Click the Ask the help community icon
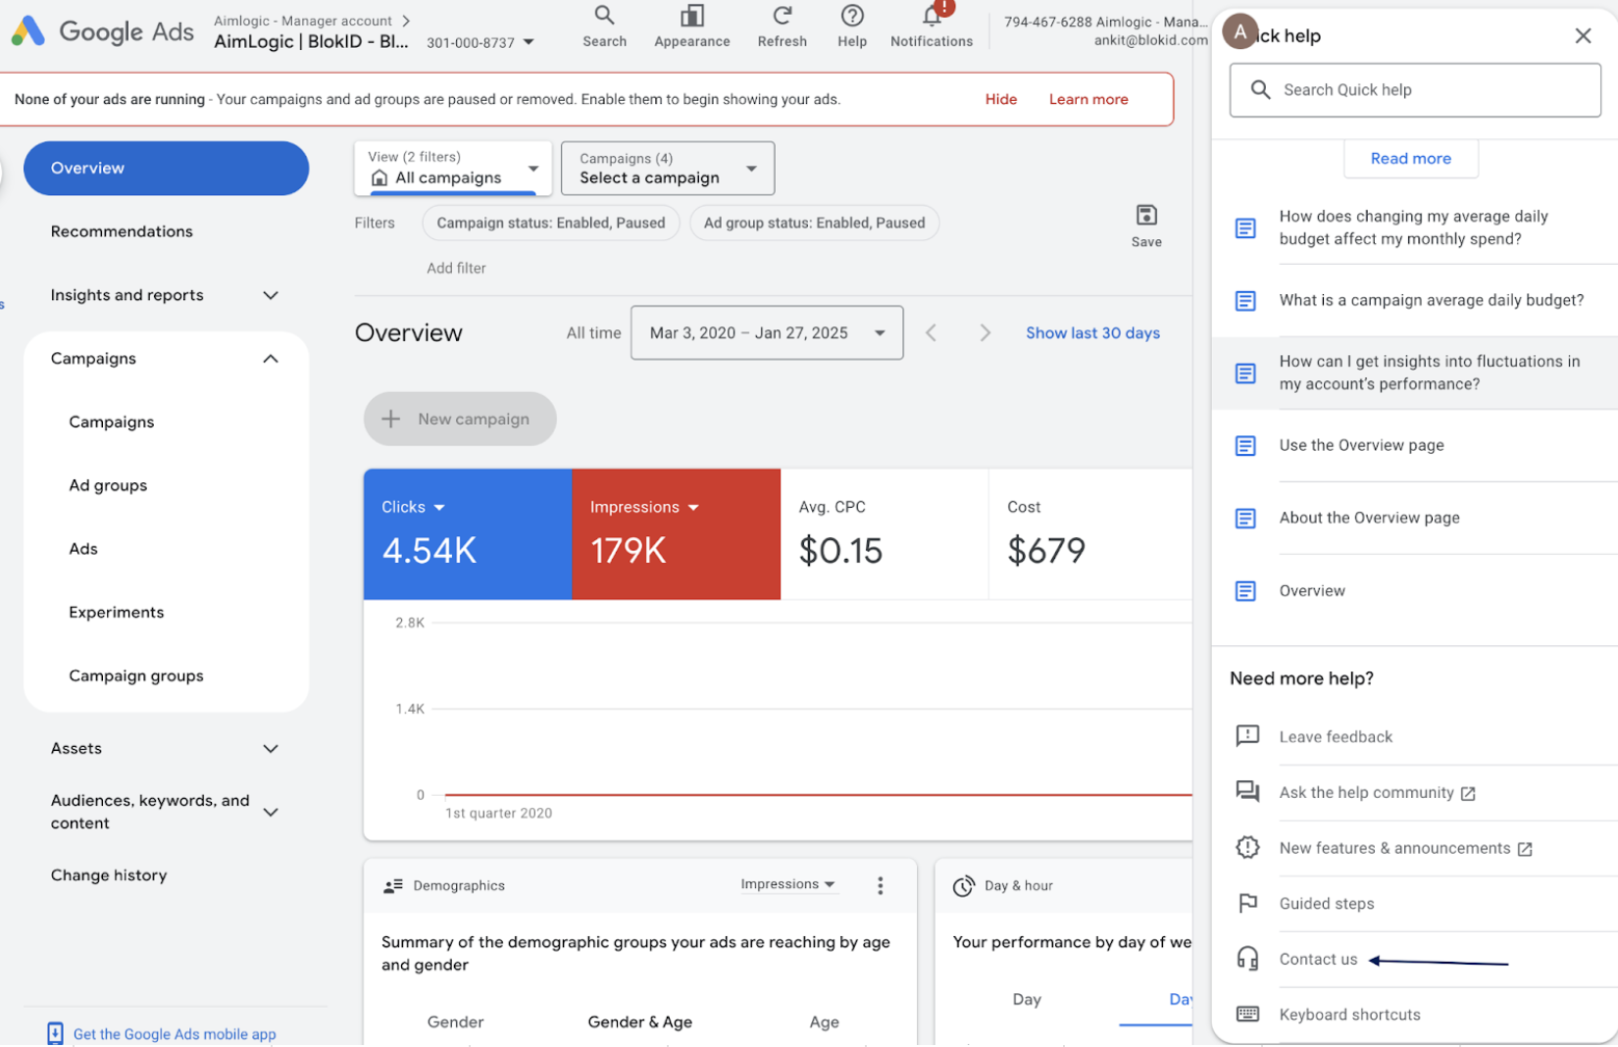Image resolution: width=1618 pixels, height=1047 pixels. 1247,791
